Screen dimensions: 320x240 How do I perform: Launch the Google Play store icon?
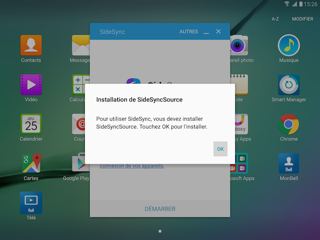pyautogui.click(x=79, y=162)
